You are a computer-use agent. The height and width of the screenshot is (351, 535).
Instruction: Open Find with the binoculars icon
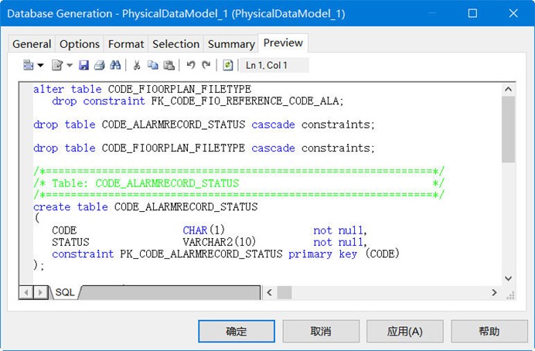click(115, 65)
